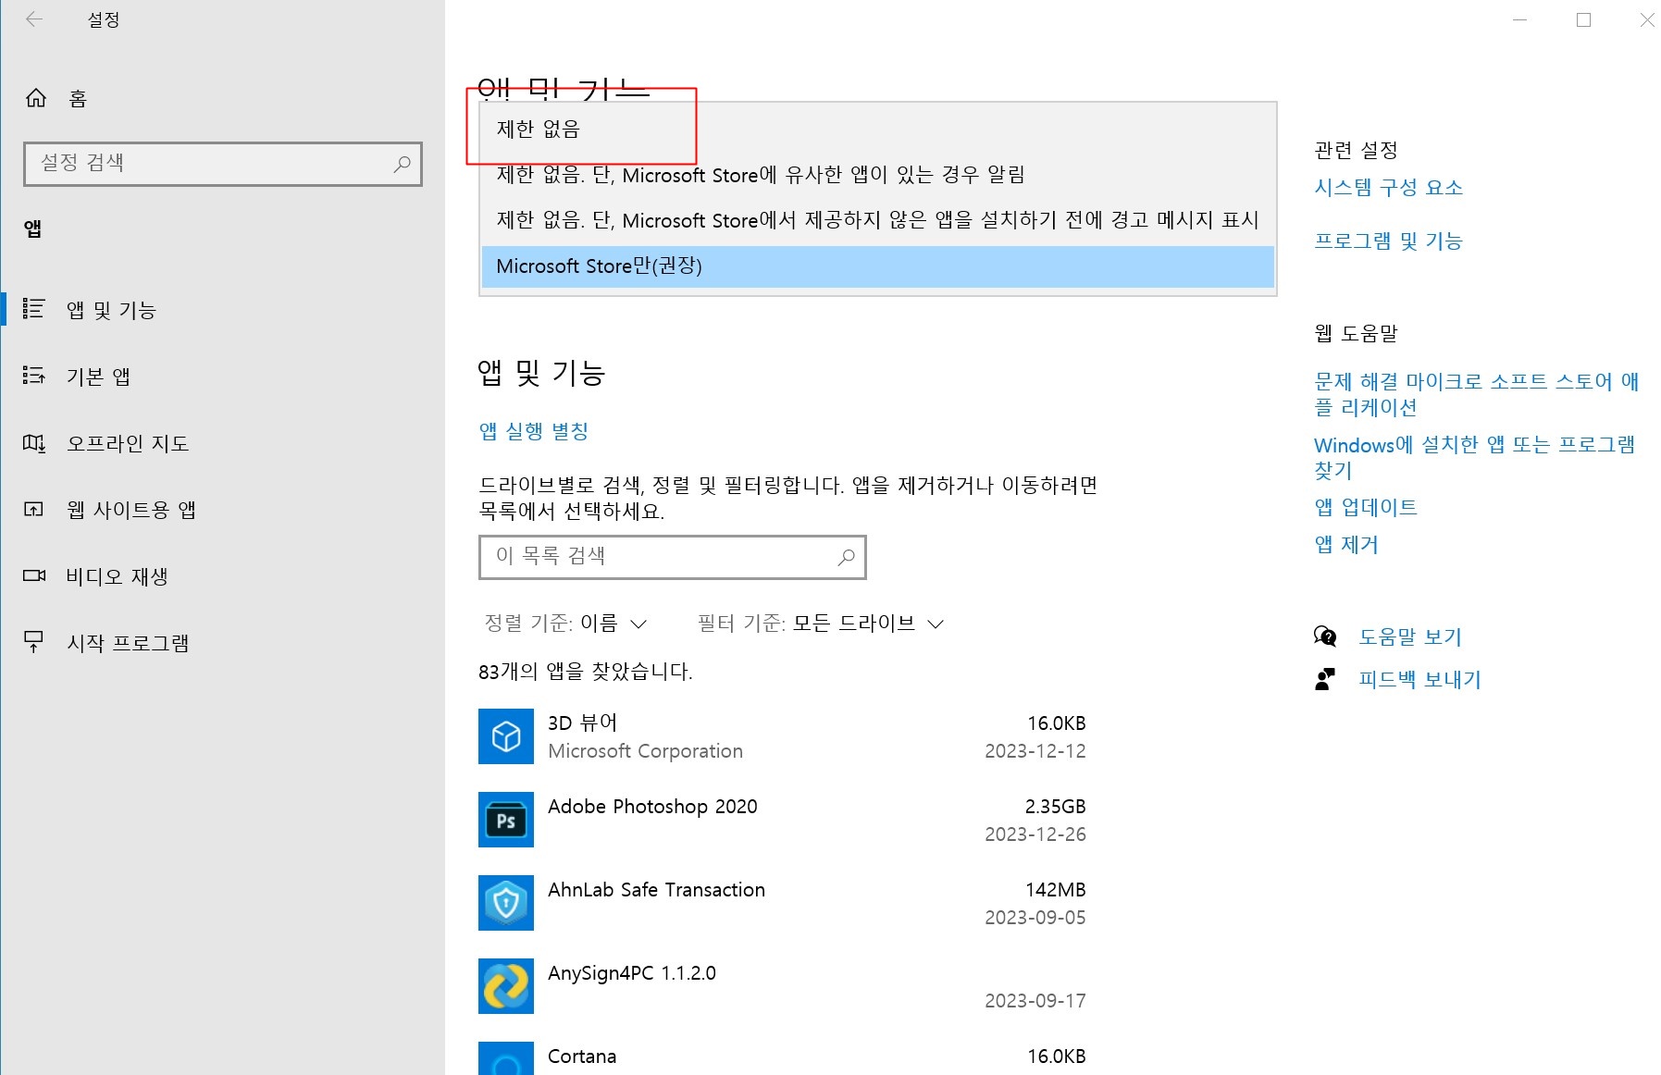The width and height of the screenshot is (1661, 1075).
Task: Open the 앱 실행 별칭 link
Action: point(534,431)
